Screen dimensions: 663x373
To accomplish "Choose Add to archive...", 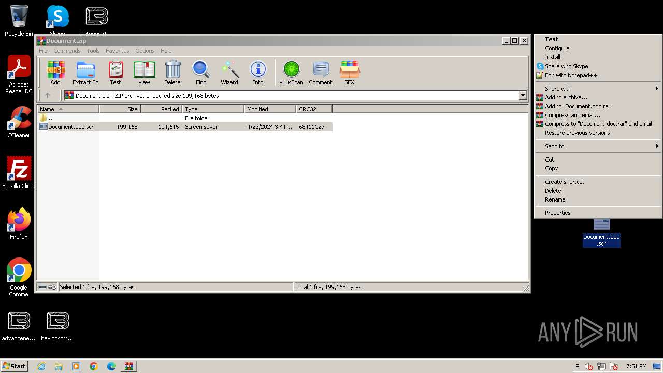I will pyautogui.click(x=598, y=97).
